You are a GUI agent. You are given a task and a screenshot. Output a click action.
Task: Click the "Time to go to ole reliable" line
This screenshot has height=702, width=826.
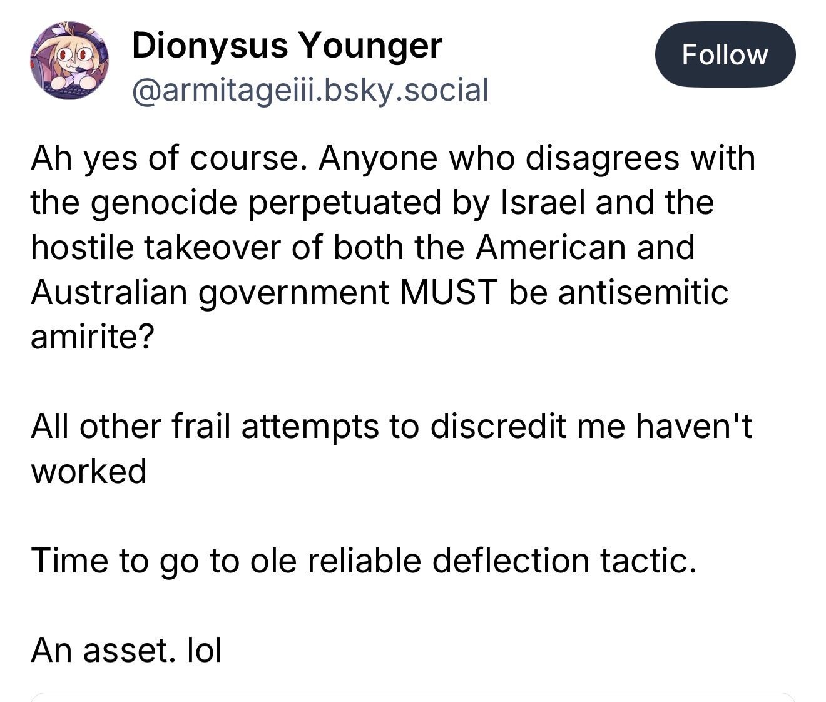click(228, 560)
